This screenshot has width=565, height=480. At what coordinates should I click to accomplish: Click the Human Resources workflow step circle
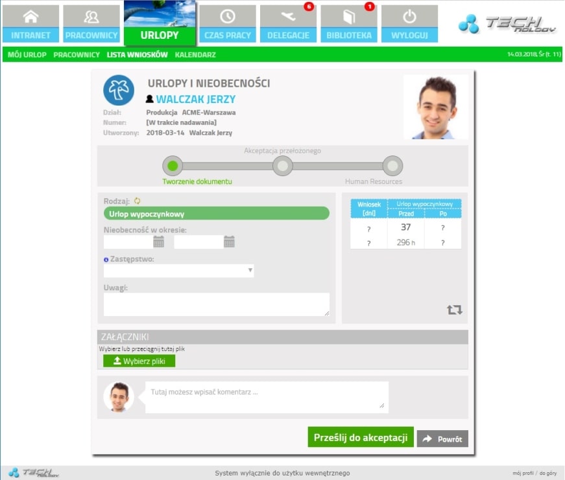click(392, 166)
